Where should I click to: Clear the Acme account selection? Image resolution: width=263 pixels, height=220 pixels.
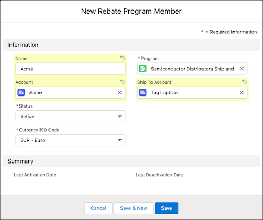tap(120, 92)
